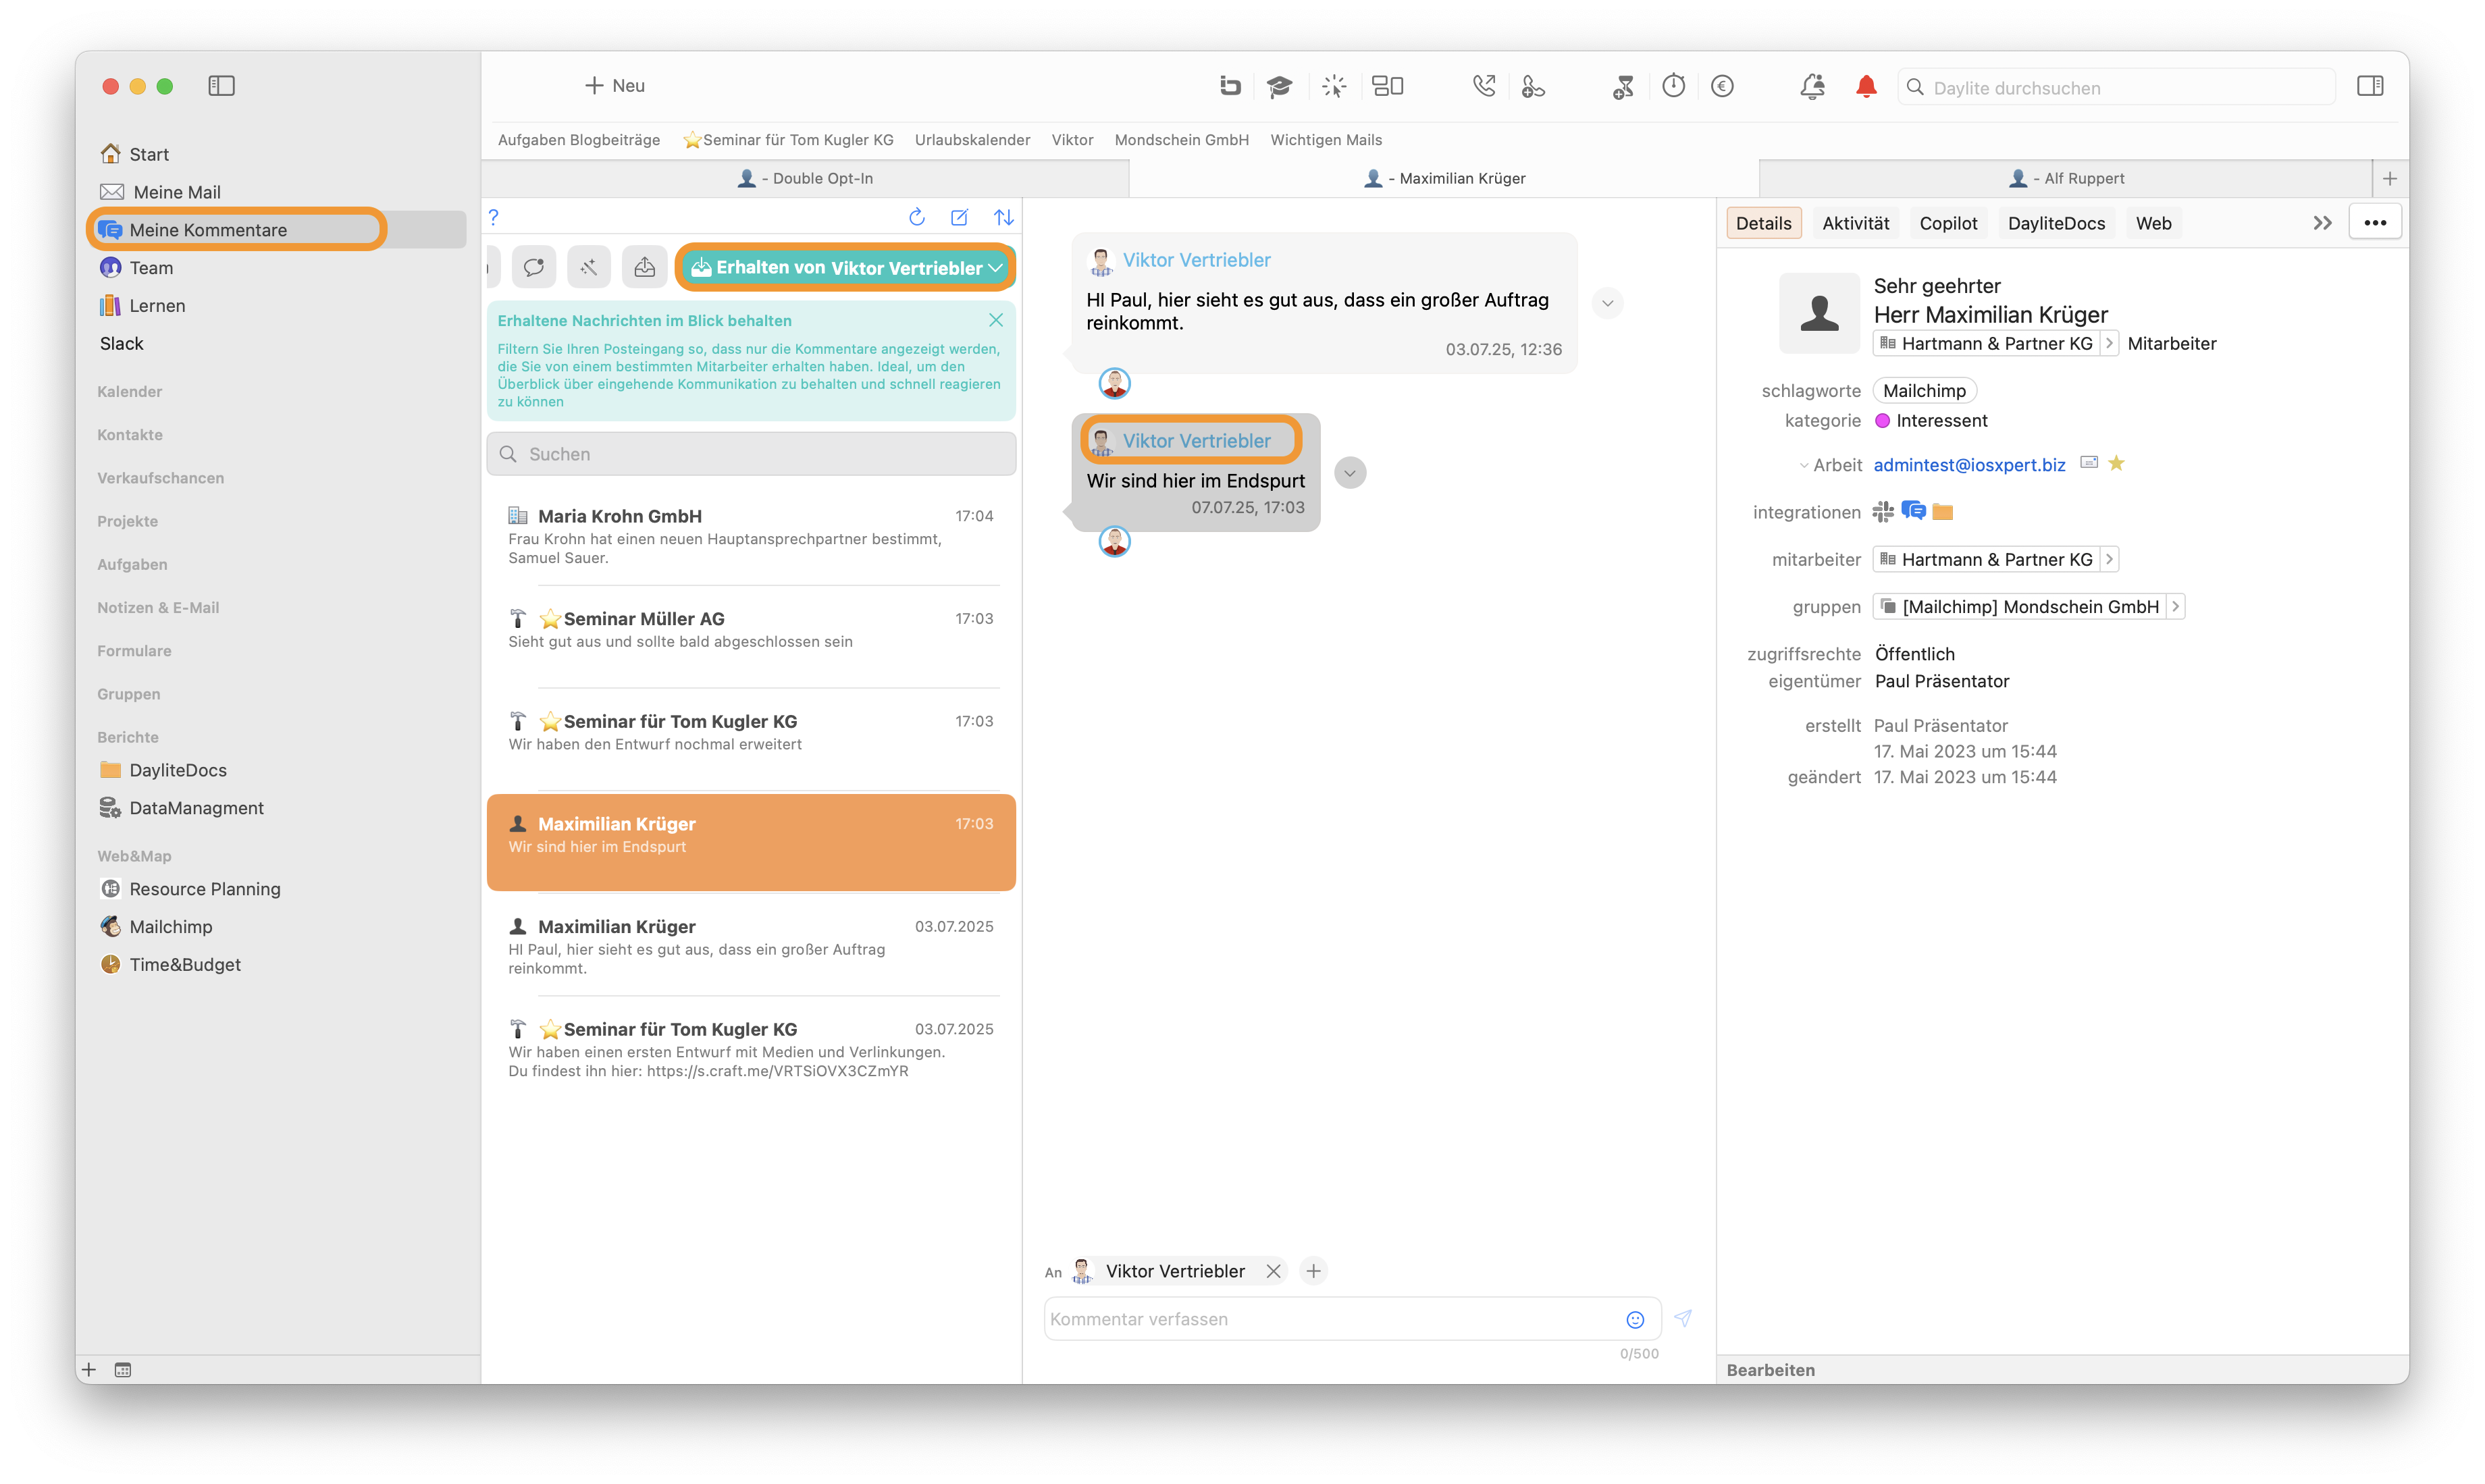Open Mailchimp in the sidebar
This screenshot has width=2485, height=1484.
point(156,927)
